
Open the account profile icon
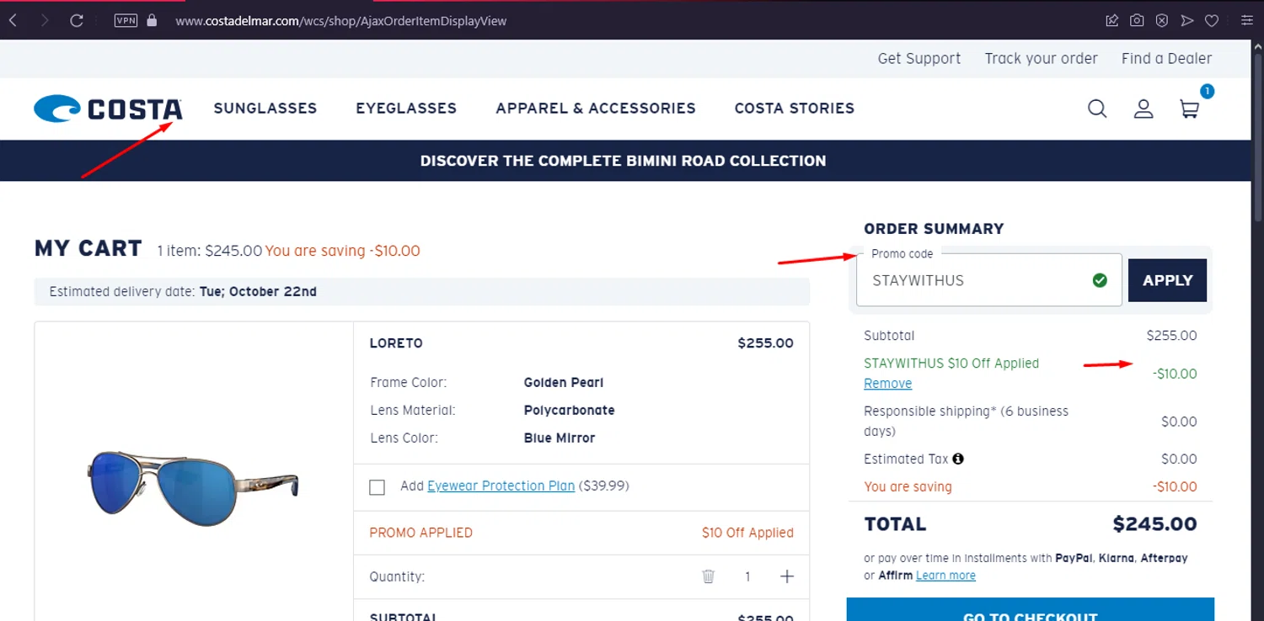coord(1143,109)
